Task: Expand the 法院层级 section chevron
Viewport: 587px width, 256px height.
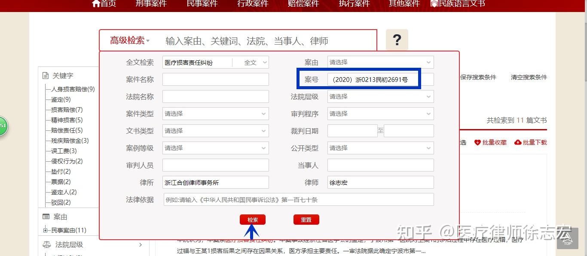Action: [140, 244]
